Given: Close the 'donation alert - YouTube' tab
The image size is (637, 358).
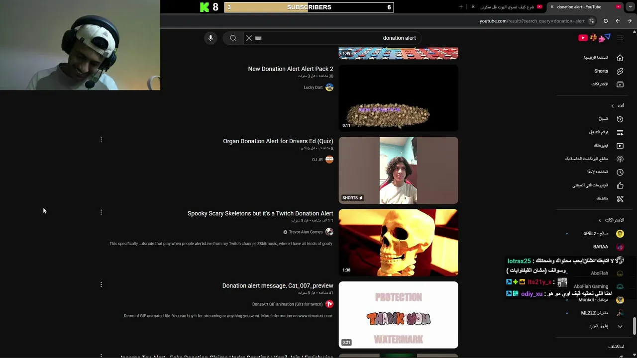Looking at the screenshot, I should point(551,7).
